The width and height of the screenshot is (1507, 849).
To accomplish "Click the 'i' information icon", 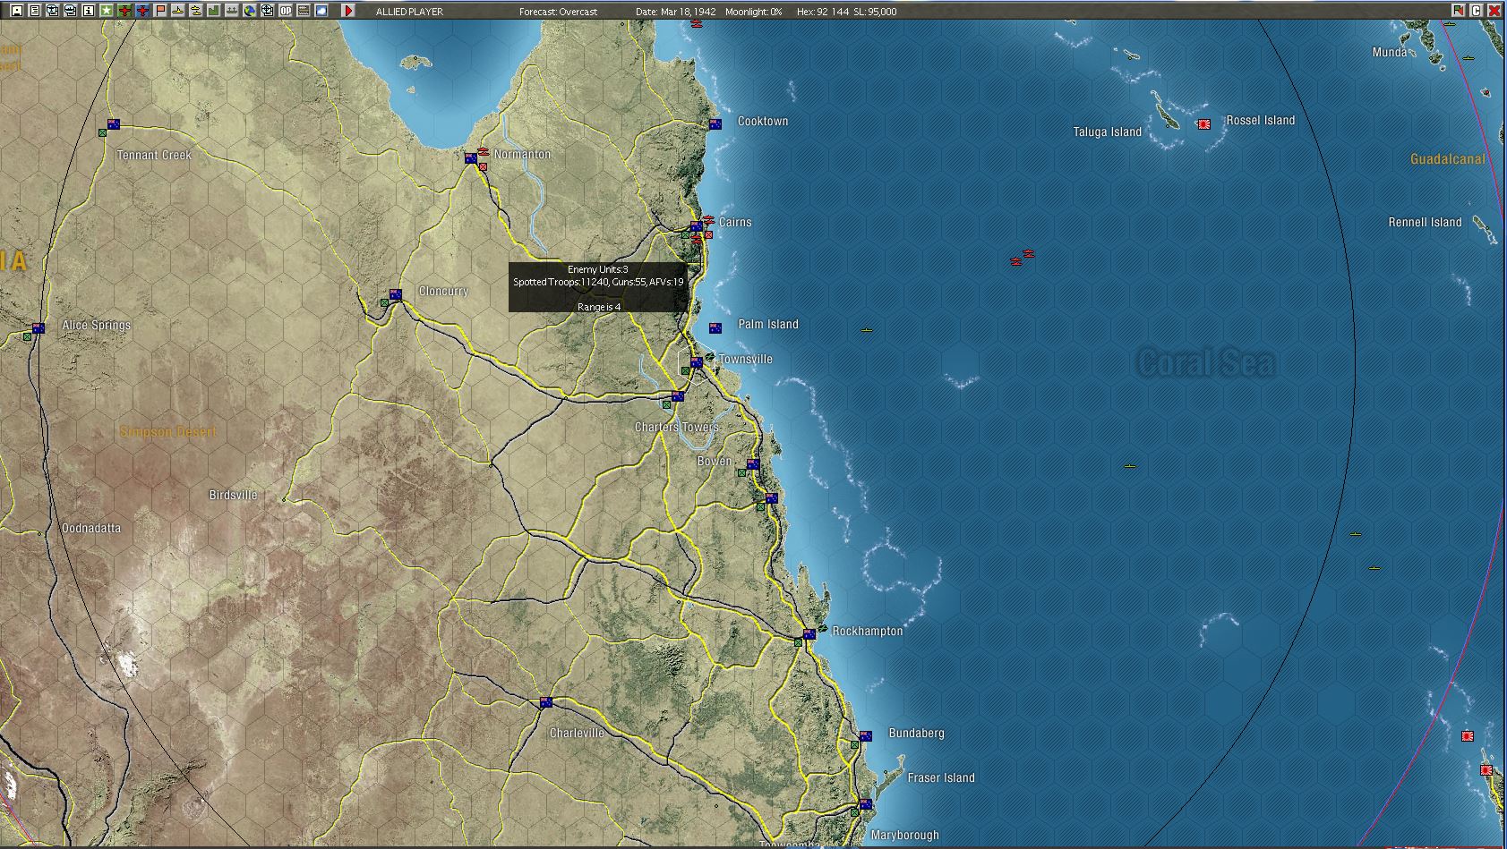I will pos(88,11).
